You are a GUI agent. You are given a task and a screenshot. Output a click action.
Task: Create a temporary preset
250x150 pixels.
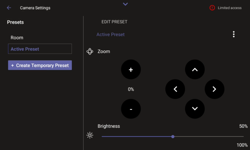pos(40,65)
